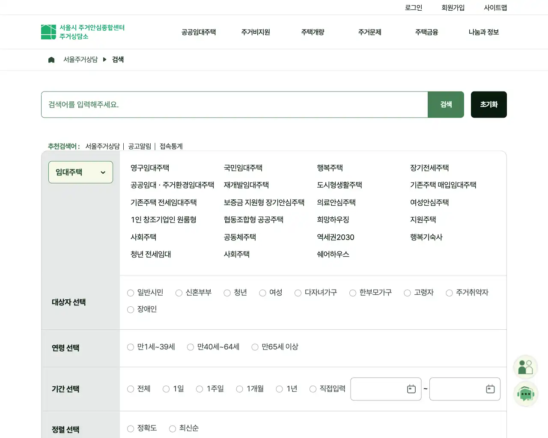This screenshot has height=438, width=548.
Task: Select 만65세 이상 under 연령 선택
Action: click(x=255, y=347)
